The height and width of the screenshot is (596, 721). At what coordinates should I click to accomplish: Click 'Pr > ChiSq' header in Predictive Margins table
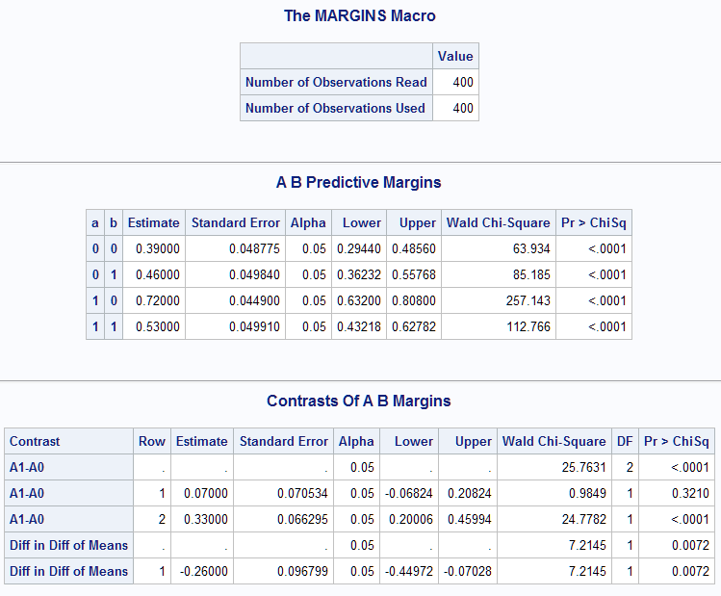click(594, 222)
